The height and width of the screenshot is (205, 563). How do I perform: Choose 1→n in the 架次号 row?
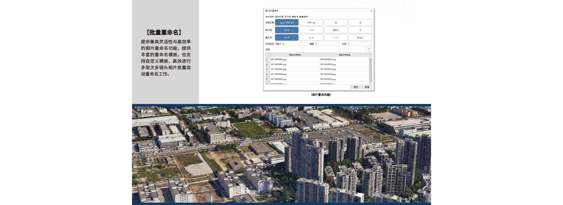click(x=311, y=30)
